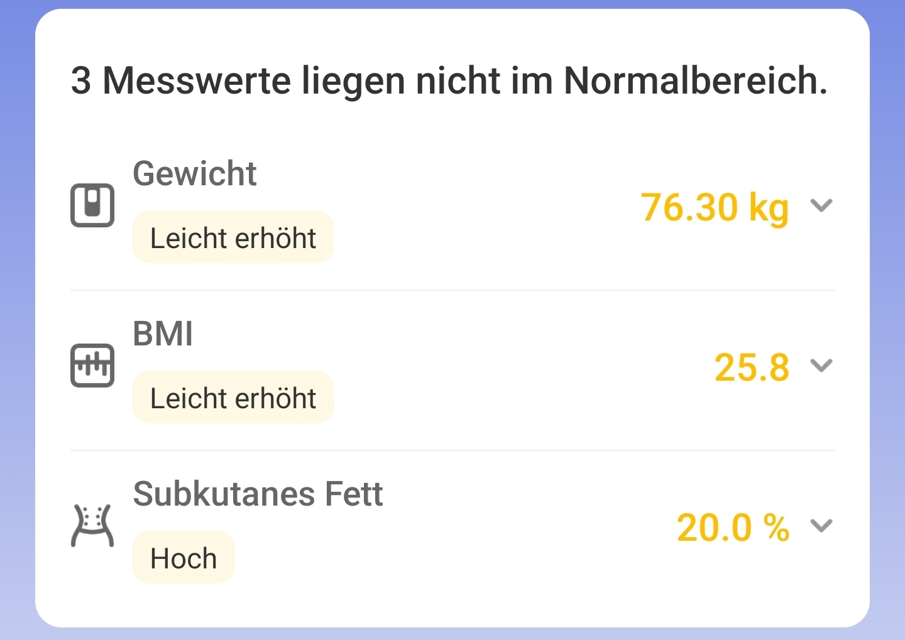The image size is (905, 640).
Task: Expand the Gewicht measurement details
Action: pyautogui.click(x=821, y=205)
